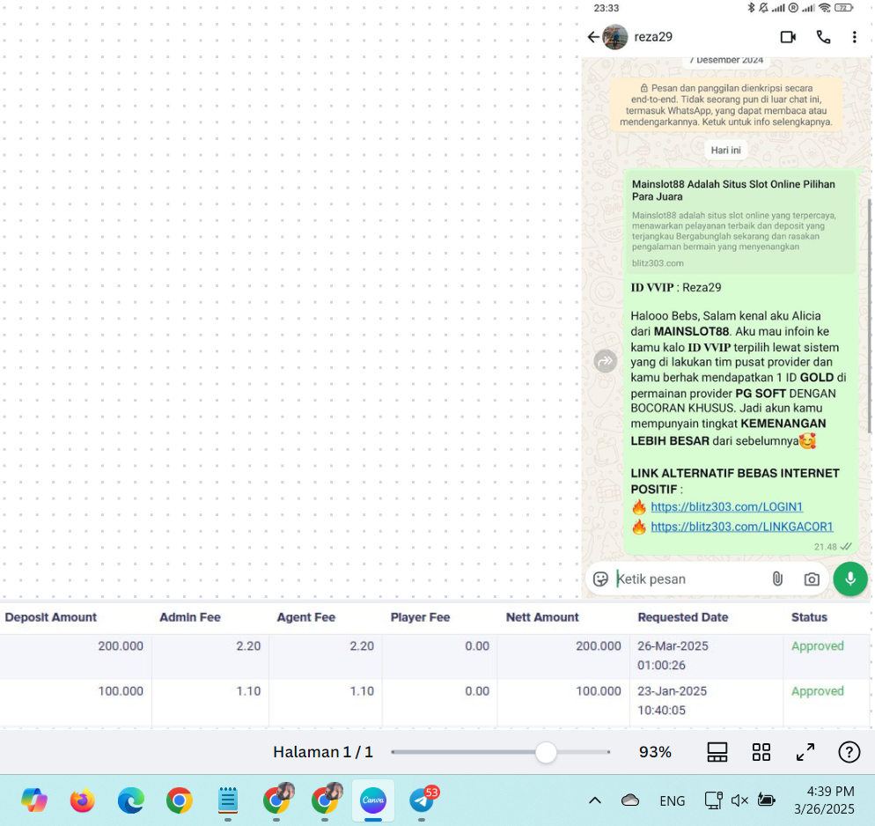Click the forward arrow beside the message
Screen dimensions: 875x826
(x=606, y=361)
